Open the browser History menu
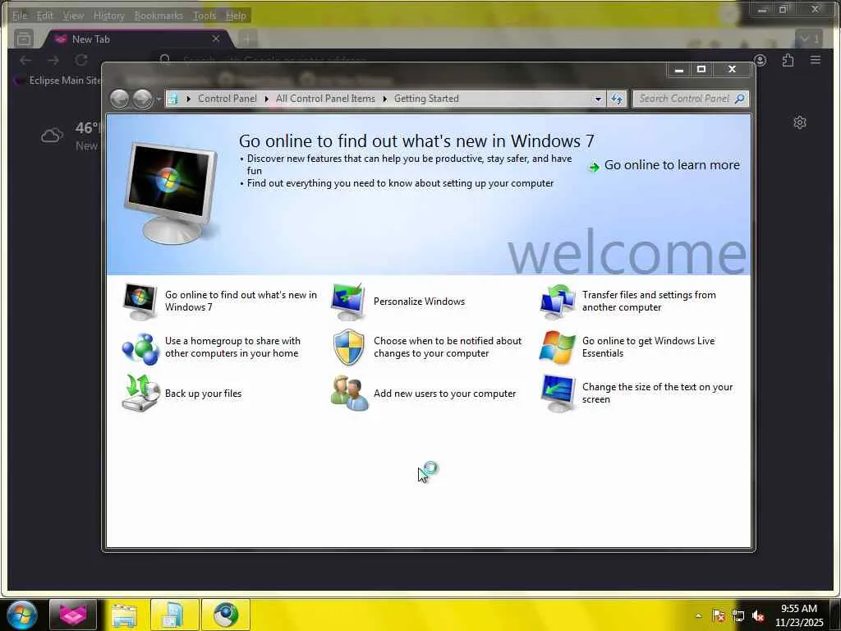The image size is (841, 631). tap(108, 16)
